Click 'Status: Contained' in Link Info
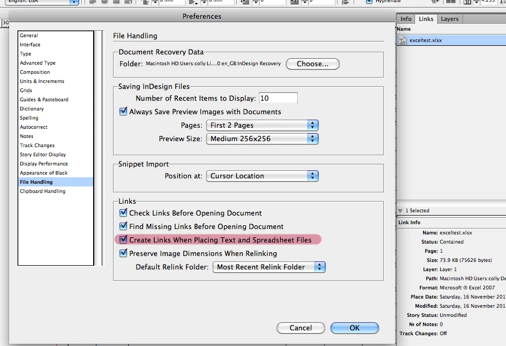Image resolution: width=506 pixels, height=346 pixels. coord(442,242)
